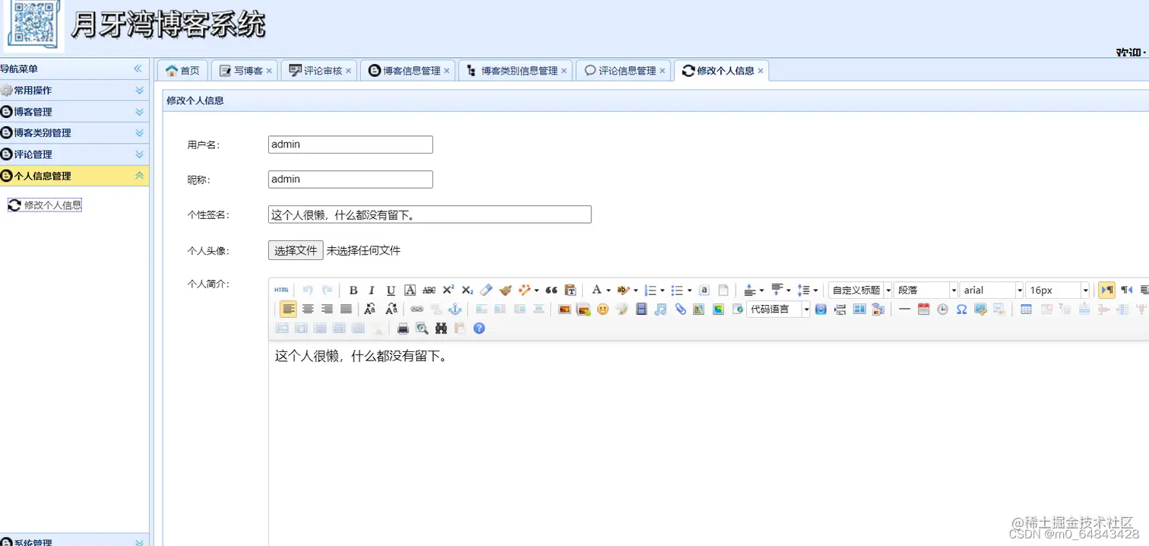Insert single image icon

click(565, 310)
